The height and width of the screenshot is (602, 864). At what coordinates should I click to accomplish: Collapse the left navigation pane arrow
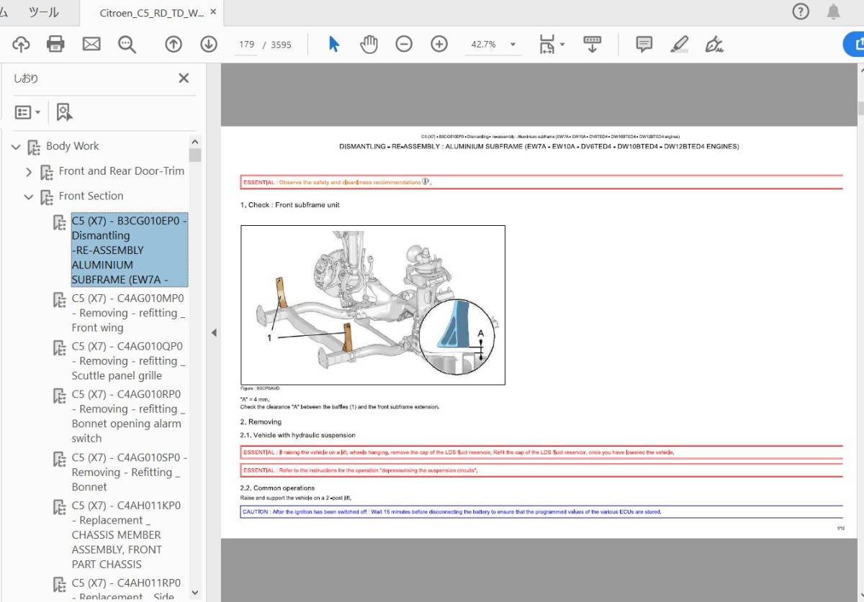(x=213, y=332)
